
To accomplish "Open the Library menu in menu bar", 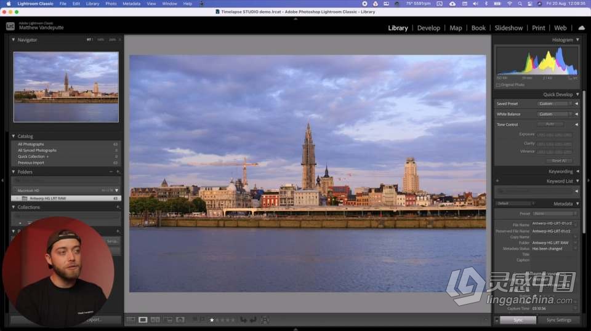I will coord(93,4).
